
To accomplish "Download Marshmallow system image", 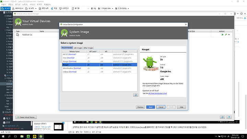I will coord(77,68).
